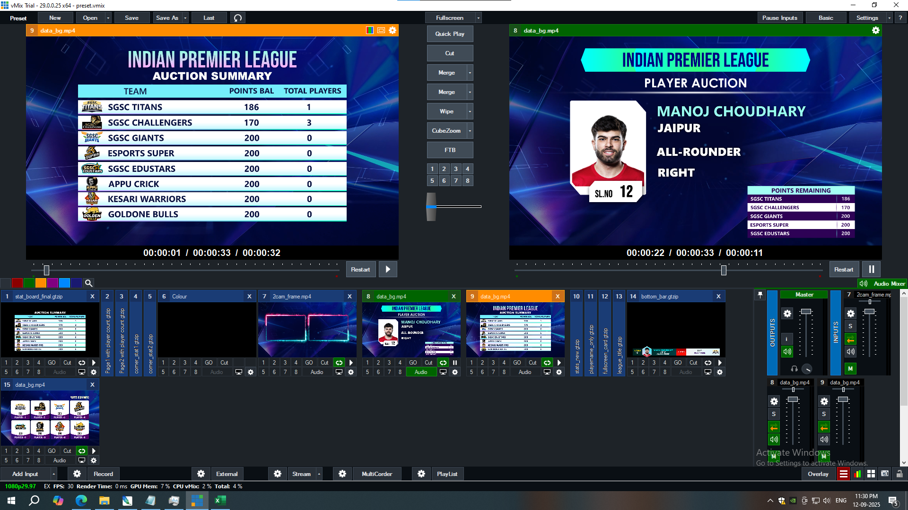Click the Quick Play button
This screenshot has height=510, width=908.
(x=450, y=34)
